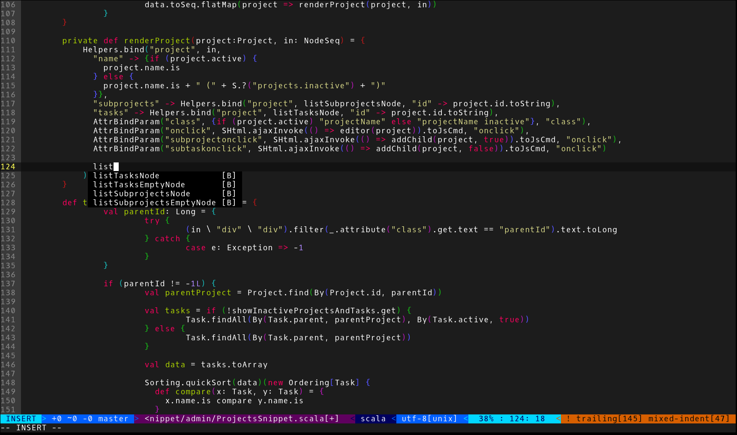Viewport: 737px width, 435px height.
Task: Click the master git branch segment
Action: tap(113, 419)
